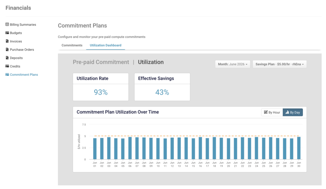Click the Budgets card icon
The height and width of the screenshot is (189, 326).
[x=7, y=33]
